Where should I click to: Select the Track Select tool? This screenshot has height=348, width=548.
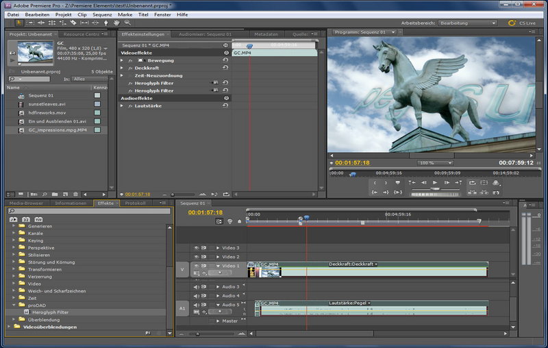click(30, 23)
